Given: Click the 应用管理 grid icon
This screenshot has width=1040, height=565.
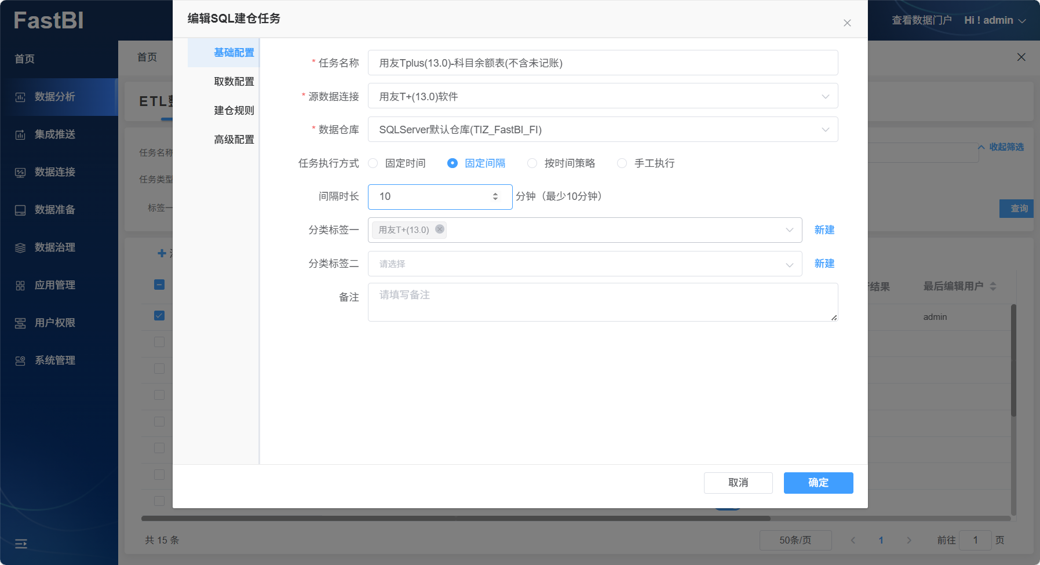Looking at the screenshot, I should 20,286.
